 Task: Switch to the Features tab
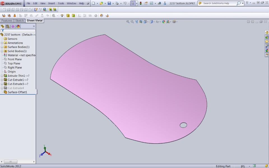(7, 21)
